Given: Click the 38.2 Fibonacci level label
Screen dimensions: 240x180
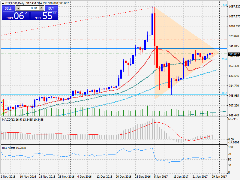Looking at the screenshot, I should coord(224,93).
